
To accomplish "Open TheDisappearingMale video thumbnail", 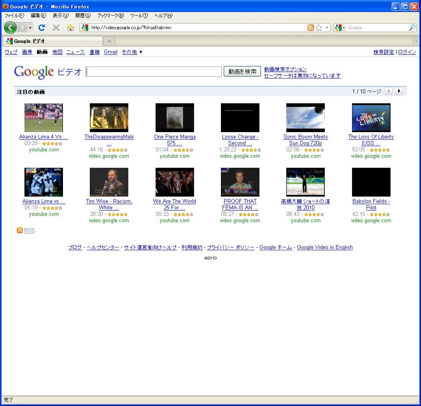I will pos(109,118).
